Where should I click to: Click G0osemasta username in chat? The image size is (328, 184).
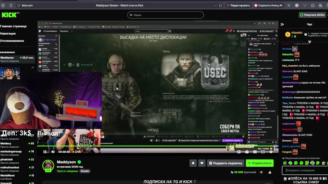(290, 135)
